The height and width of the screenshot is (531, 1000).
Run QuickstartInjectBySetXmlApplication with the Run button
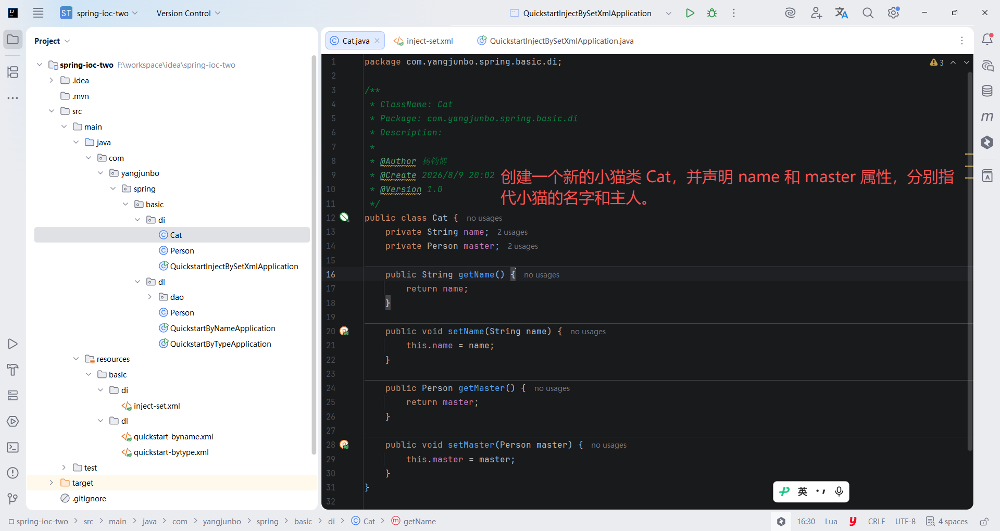tap(690, 13)
